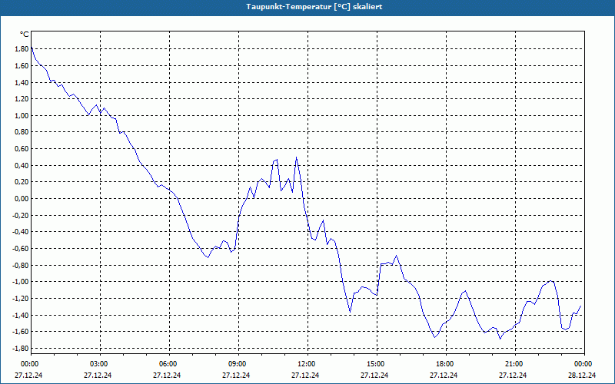Click the '09:00' time axis label
This screenshot has width=615, height=384.
237,364
